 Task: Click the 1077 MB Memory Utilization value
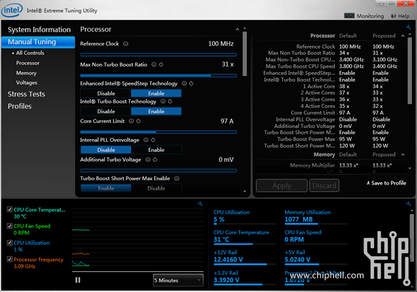(298, 219)
